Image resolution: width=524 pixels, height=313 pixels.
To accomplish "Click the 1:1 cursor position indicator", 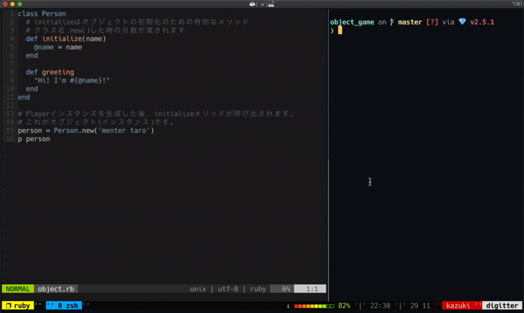I will 312,288.
